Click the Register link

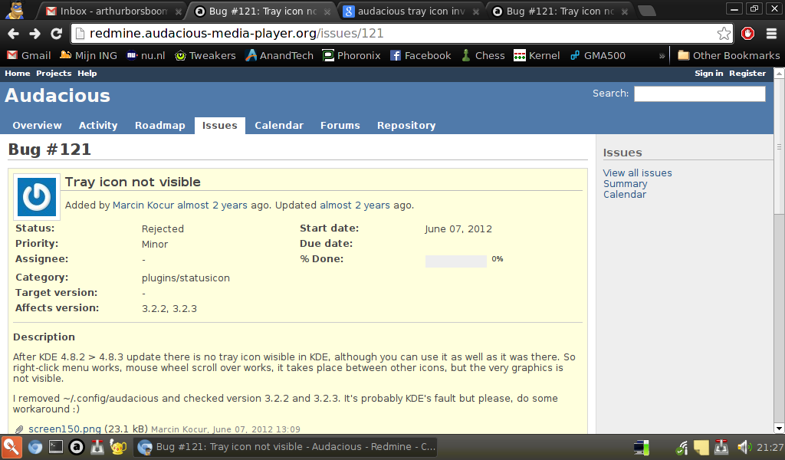(x=747, y=74)
